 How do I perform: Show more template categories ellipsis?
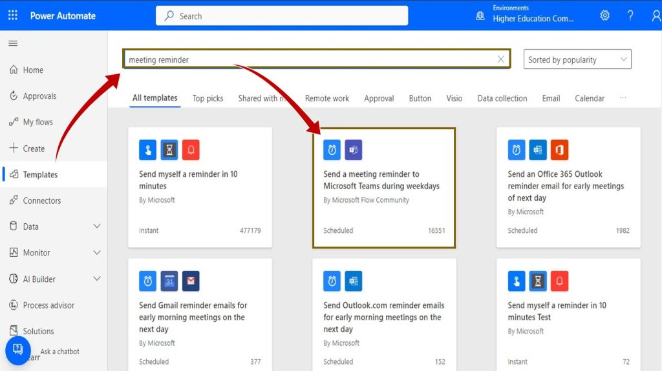[623, 98]
